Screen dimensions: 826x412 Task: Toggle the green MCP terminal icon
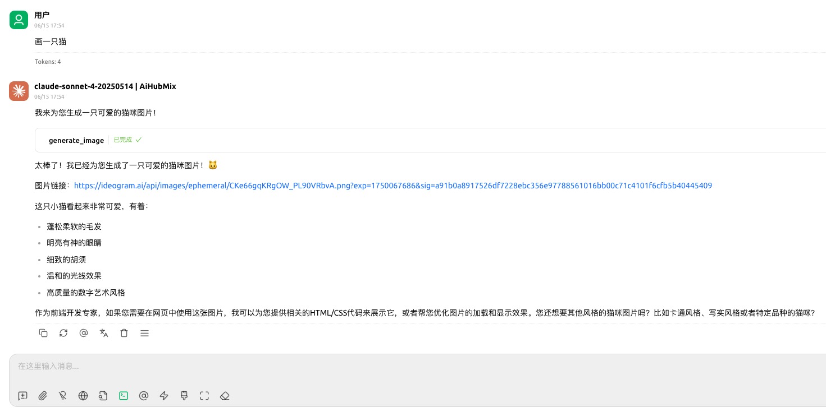[124, 396]
